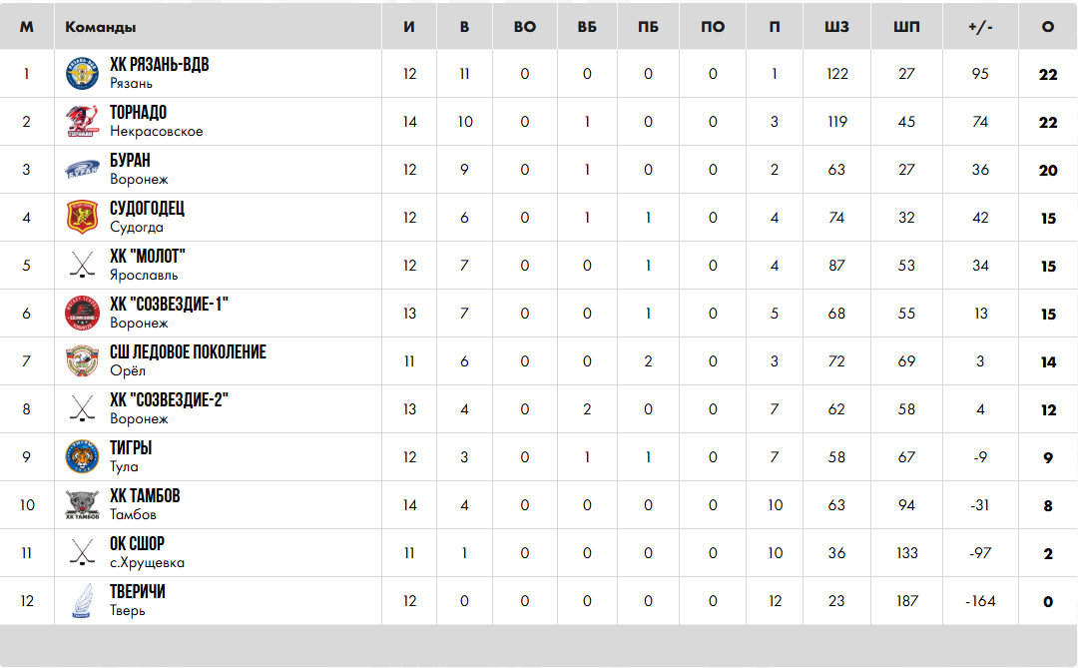Image resolution: width=1078 pixels, height=668 pixels.
Task: Click the Буран Воронеж team logo
Action: 82,170
